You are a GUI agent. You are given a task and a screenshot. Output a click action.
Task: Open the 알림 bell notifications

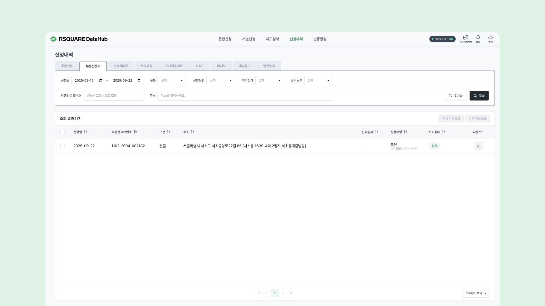478,39
